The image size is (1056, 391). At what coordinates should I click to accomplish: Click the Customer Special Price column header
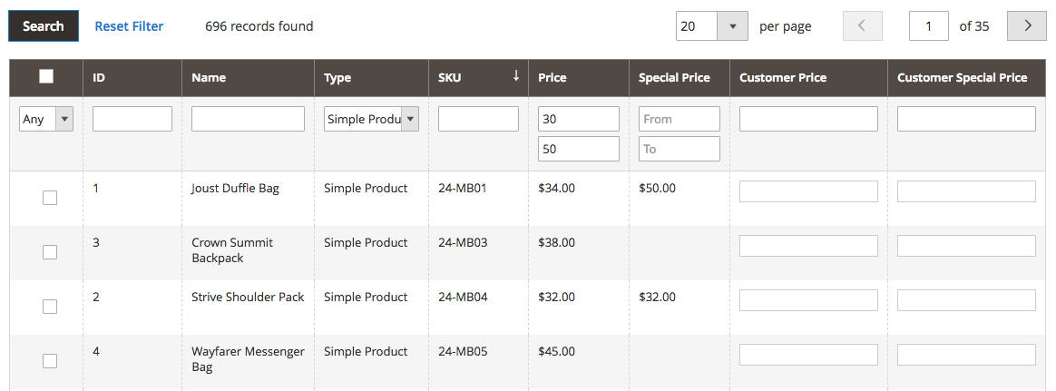(966, 77)
